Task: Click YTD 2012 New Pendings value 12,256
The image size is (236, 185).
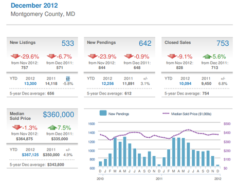Action: click(x=107, y=84)
